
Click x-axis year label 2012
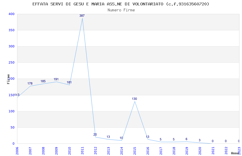tap(96, 151)
